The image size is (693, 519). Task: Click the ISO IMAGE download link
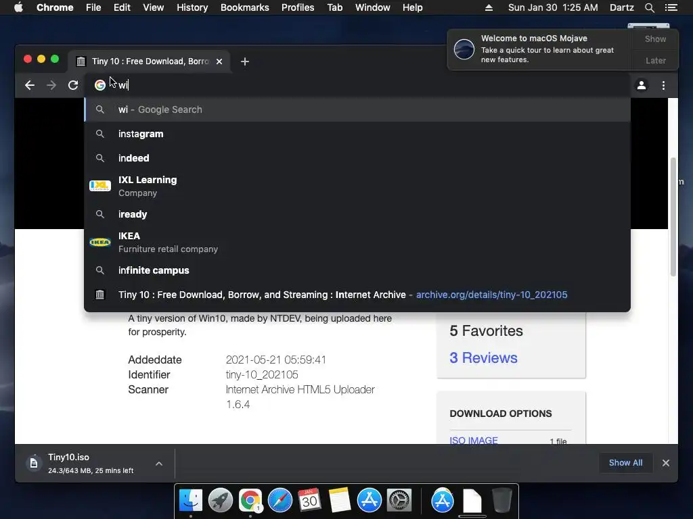pyautogui.click(x=474, y=440)
